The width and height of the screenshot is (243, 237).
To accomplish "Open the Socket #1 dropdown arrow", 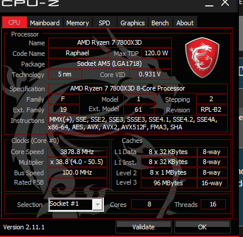I will [x=97, y=205].
